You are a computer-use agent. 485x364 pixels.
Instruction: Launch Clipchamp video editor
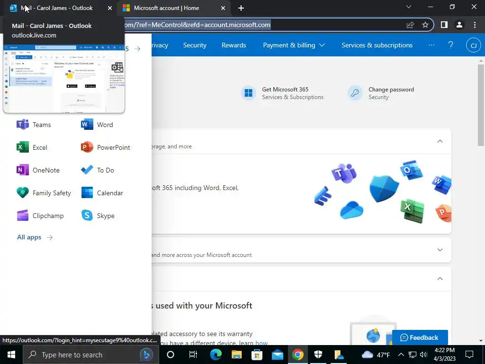40,216
